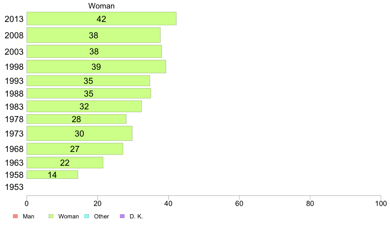Viewport: 390px width, 241px height.
Task: Click the green Woman legend swatch
Action: tap(51, 216)
